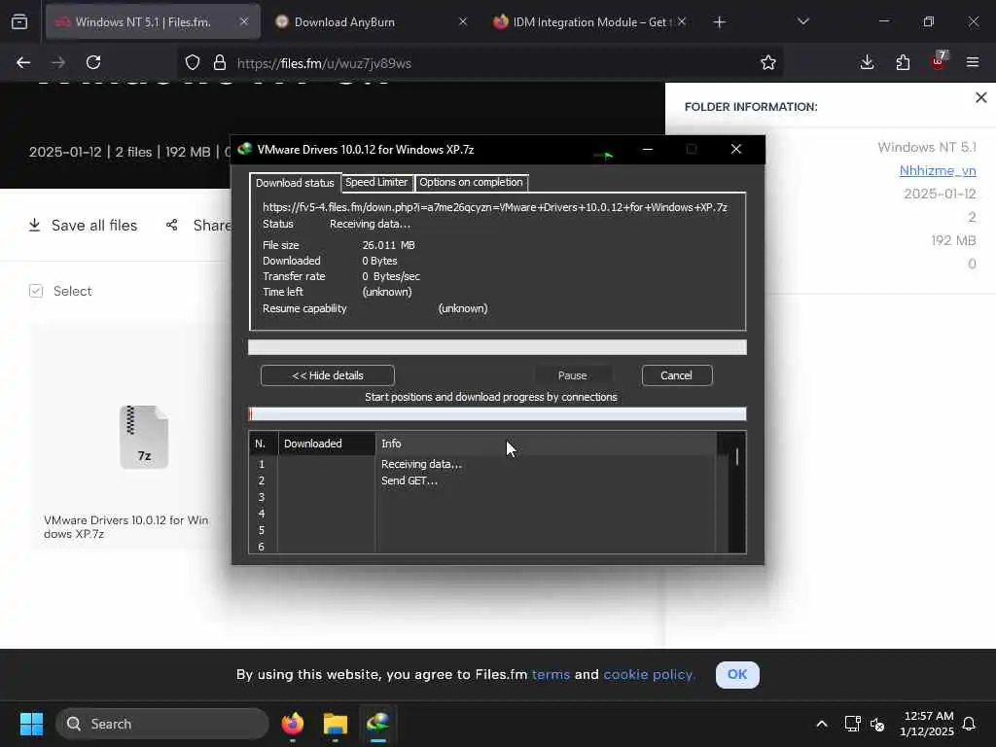The image size is (996, 747).
Task: Select Download status tab
Action: pos(295,183)
